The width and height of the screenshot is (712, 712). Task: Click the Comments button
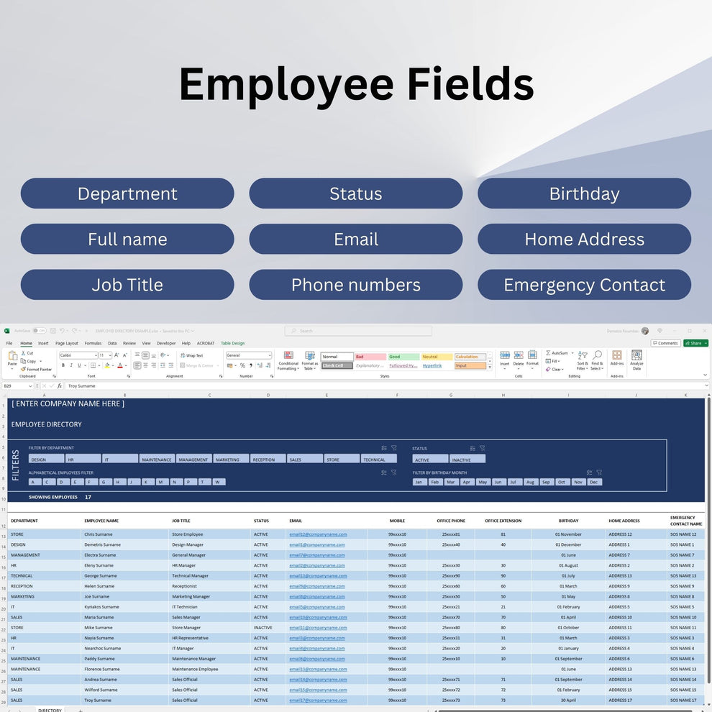[665, 343]
